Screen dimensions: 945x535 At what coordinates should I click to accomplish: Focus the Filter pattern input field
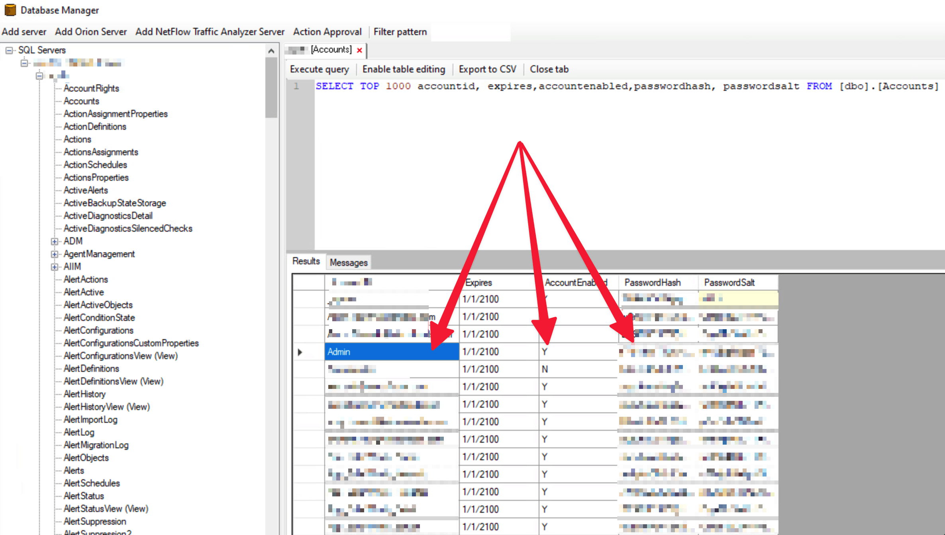(x=471, y=32)
